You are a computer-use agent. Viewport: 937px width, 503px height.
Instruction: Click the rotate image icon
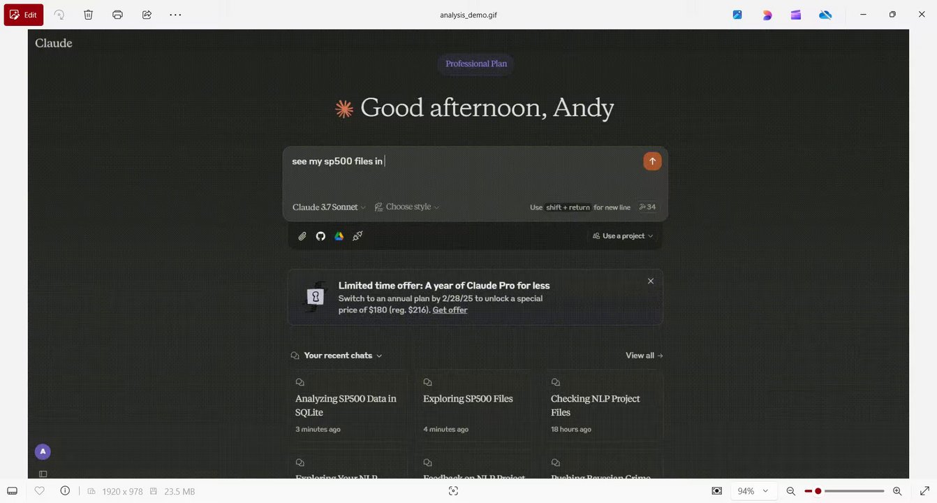click(59, 15)
